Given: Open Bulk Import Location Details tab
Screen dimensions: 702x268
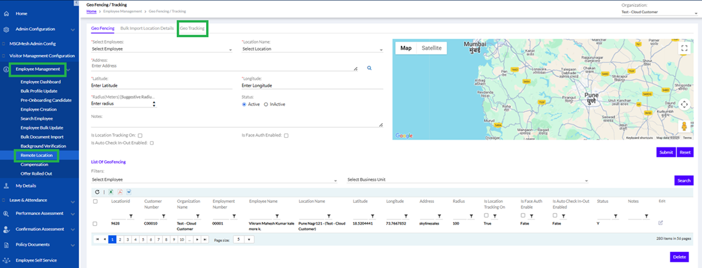Looking at the screenshot, I should coord(147,28).
